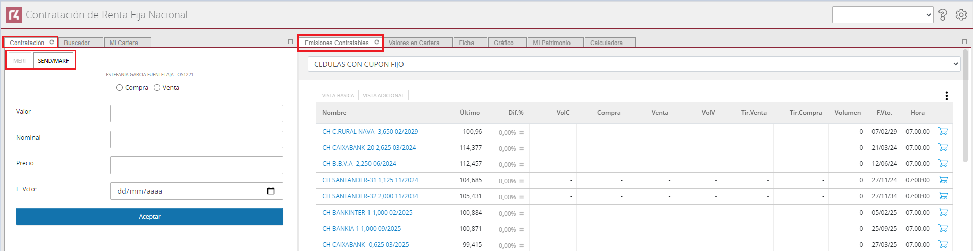This screenshot has width=973, height=251.
Task: Switch to VISTA BÁSICA view
Action: pos(338,95)
